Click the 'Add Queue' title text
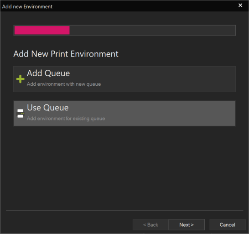This screenshot has width=249, height=234. [48, 73]
